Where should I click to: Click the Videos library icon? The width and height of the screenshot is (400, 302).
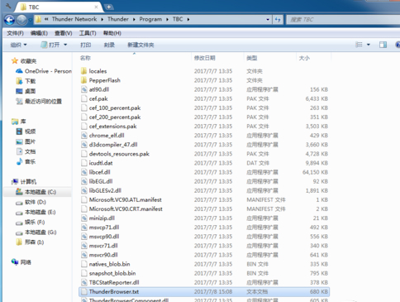[x=19, y=132]
